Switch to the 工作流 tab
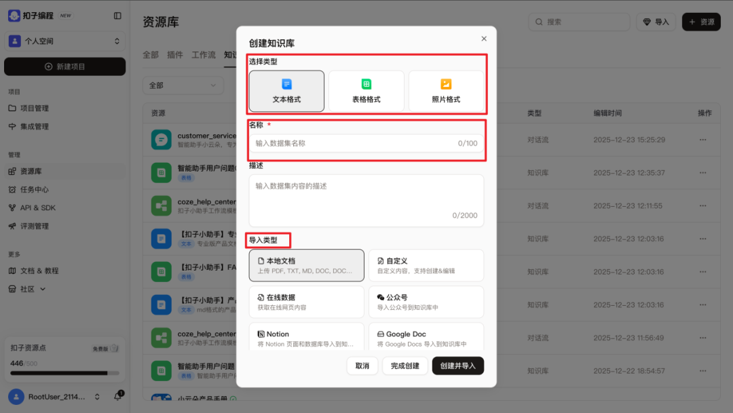Screen dimensions: 733x413 pos(204,55)
